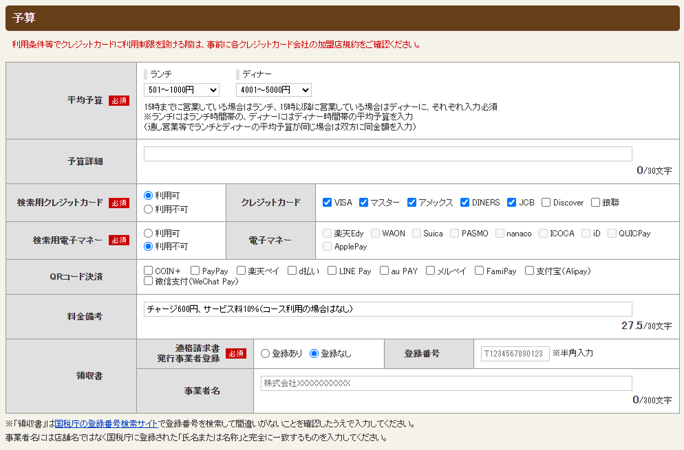This screenshot has width=684, height=450.
Task: Click the 事業者名 input field
Action: pyautogui.click(x=447, y=383)
